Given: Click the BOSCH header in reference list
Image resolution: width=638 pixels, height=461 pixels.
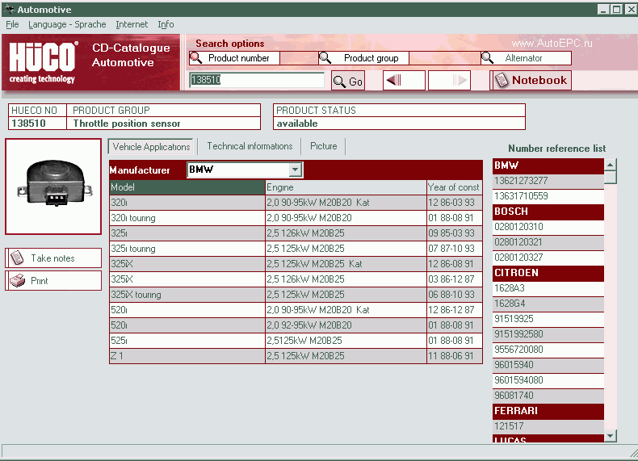Looking at the screenshot, I should 548,212.
